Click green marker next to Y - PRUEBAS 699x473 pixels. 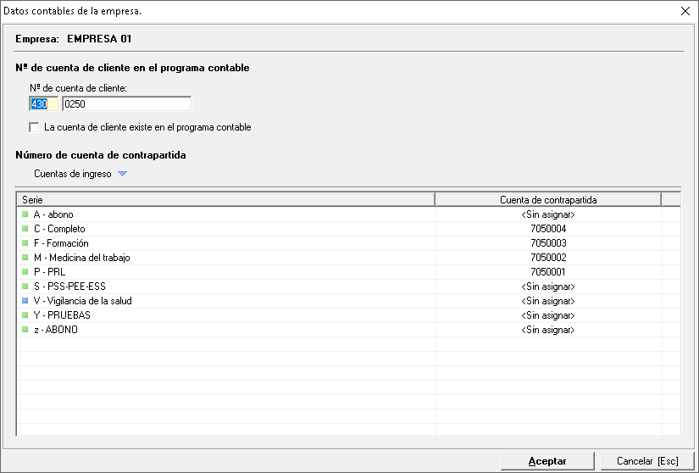pyautogui.click(x=25, y=315)
